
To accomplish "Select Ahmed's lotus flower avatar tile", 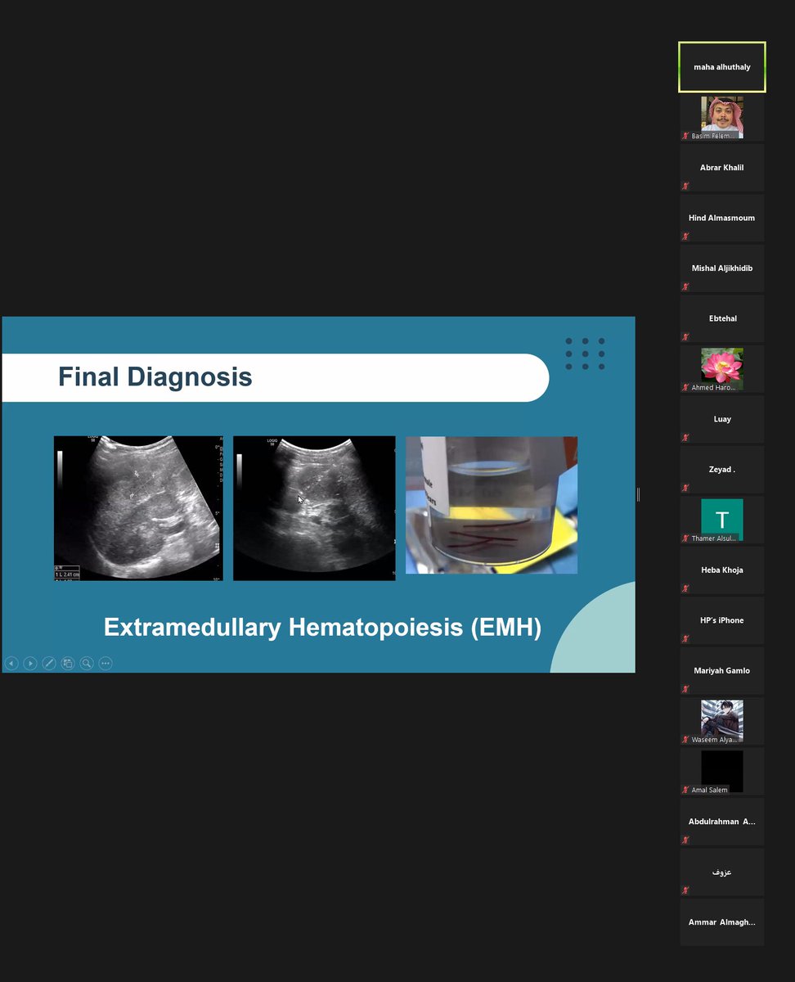I will coord(722,369).
